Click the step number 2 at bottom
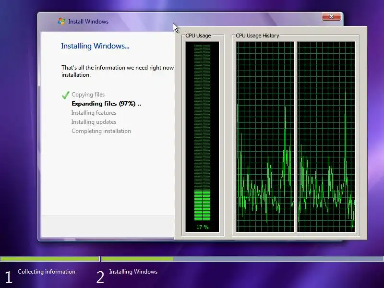 (x=100, y=277)
